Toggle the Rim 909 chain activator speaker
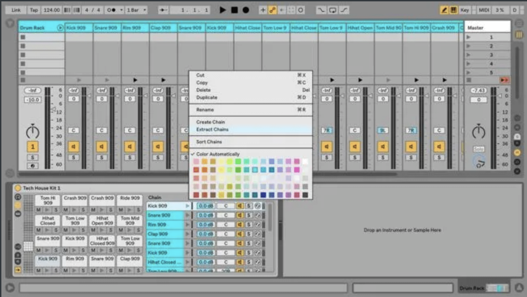527x297 pixels. point(240,225)
